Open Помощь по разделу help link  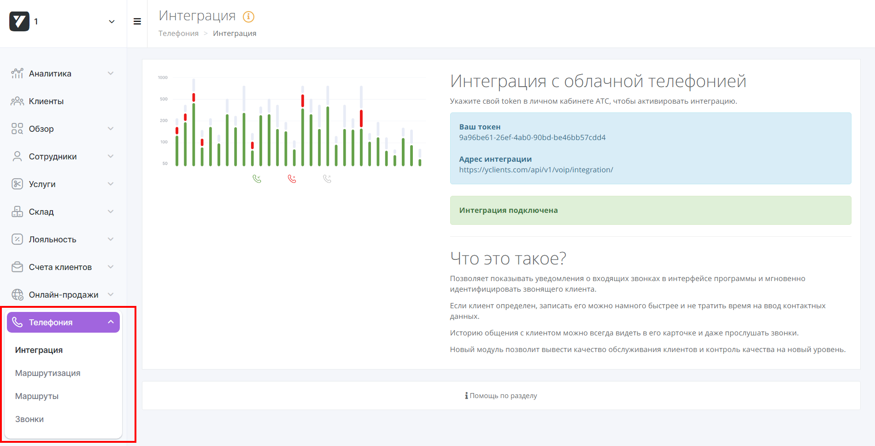501,396
